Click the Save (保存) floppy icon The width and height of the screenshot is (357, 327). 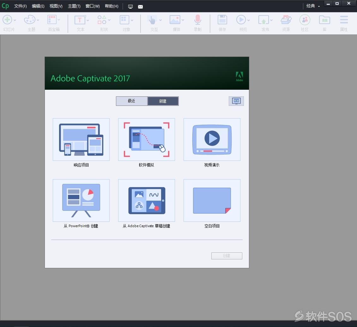tap(222, 20)
